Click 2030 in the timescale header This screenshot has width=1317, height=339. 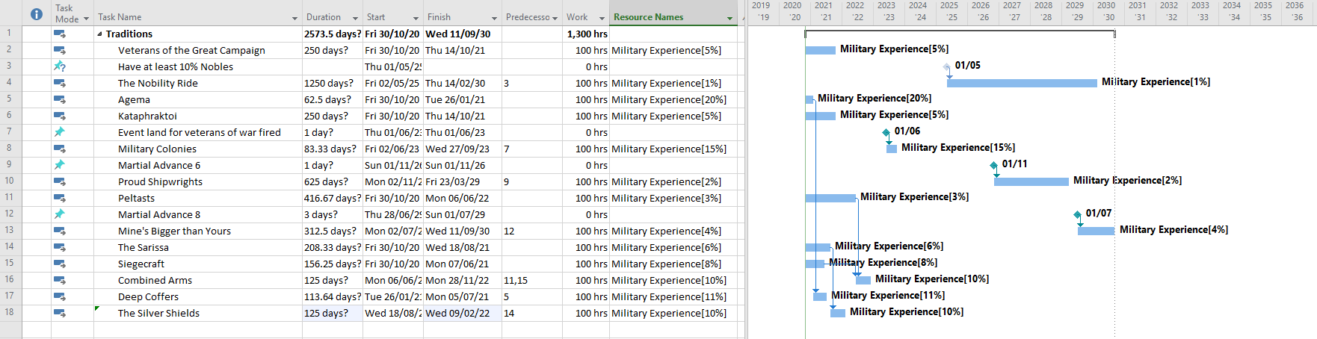(x=1106, y=5)
